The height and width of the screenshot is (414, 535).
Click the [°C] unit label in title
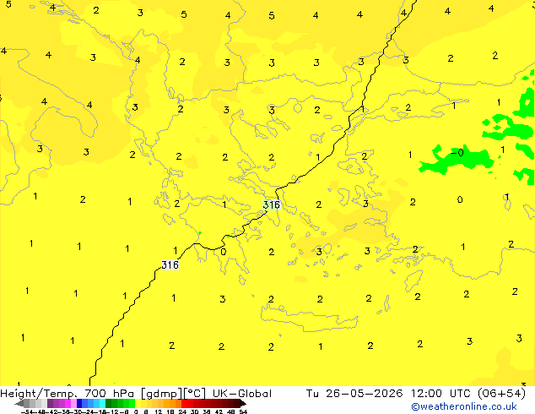pos(195,394)
